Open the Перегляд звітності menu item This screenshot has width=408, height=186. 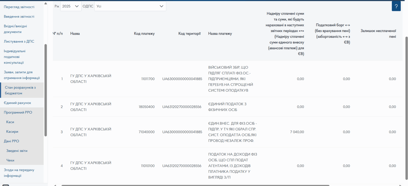19,7
